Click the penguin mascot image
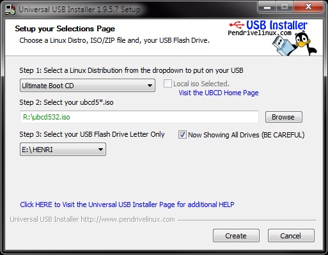Viewport: 328px width, 255px height. 306,43
